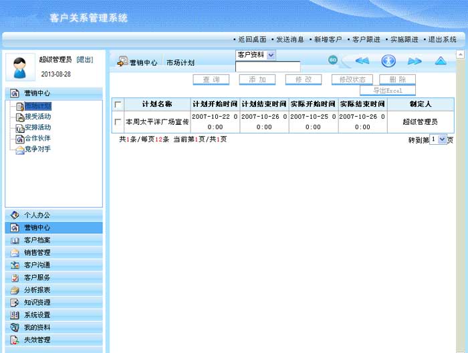Click the 安排活动 tree icon
The width and height of the screenshot is (468, 353).
[20, 127]
